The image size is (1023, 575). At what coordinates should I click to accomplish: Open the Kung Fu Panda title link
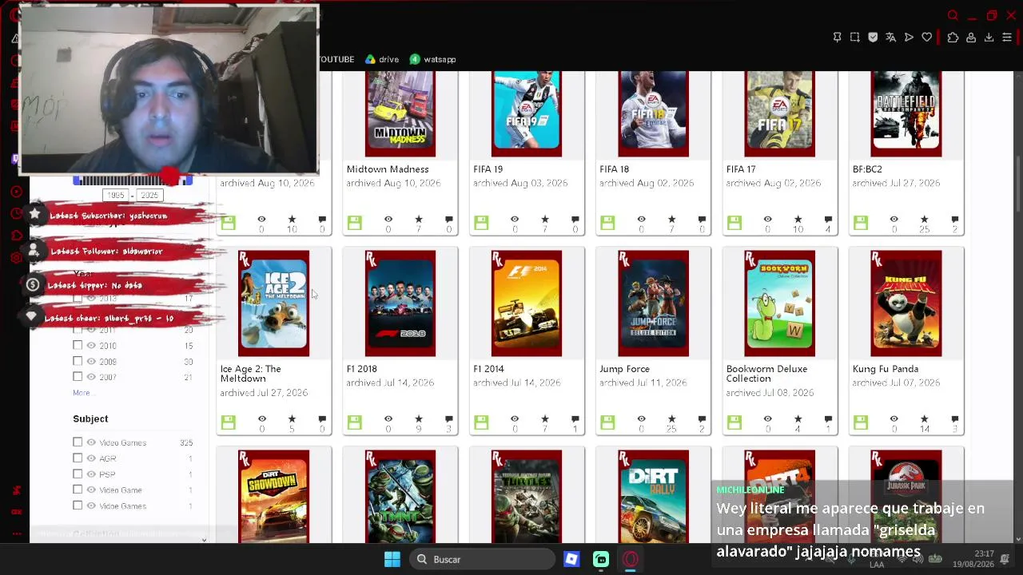(x=886, y=369)
